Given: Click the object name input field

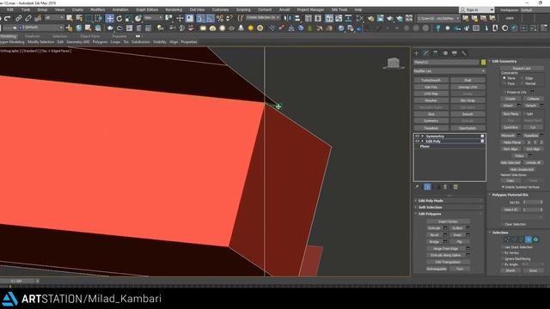Looking at the screenshot, I should 446,62.
